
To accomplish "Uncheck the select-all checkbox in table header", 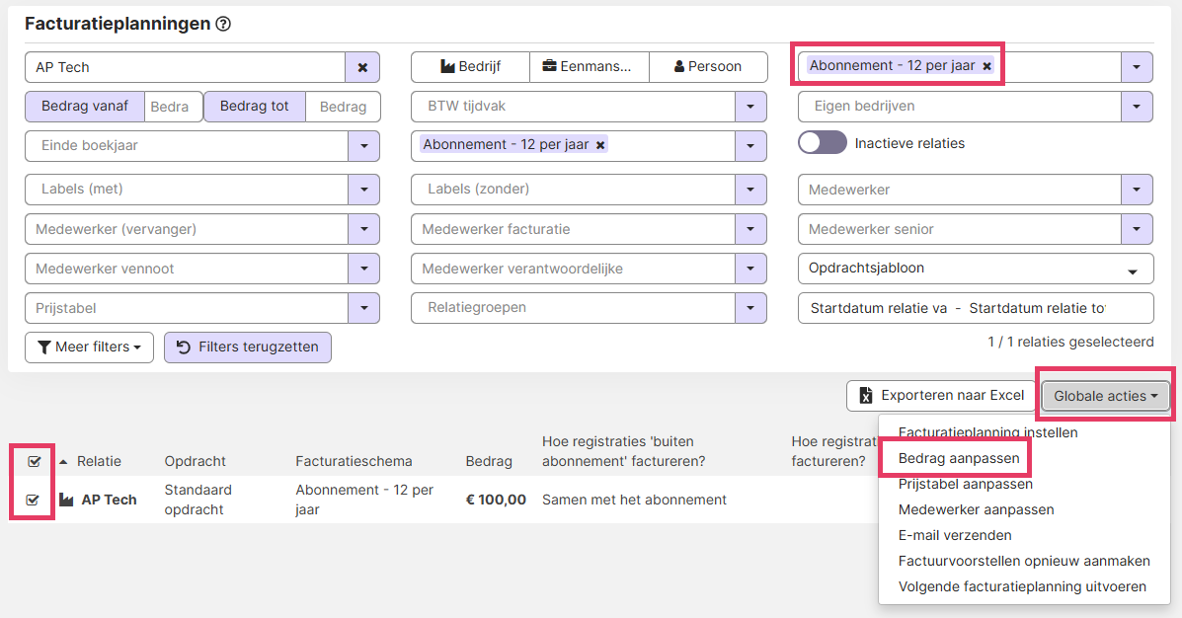I will (34, 461).
